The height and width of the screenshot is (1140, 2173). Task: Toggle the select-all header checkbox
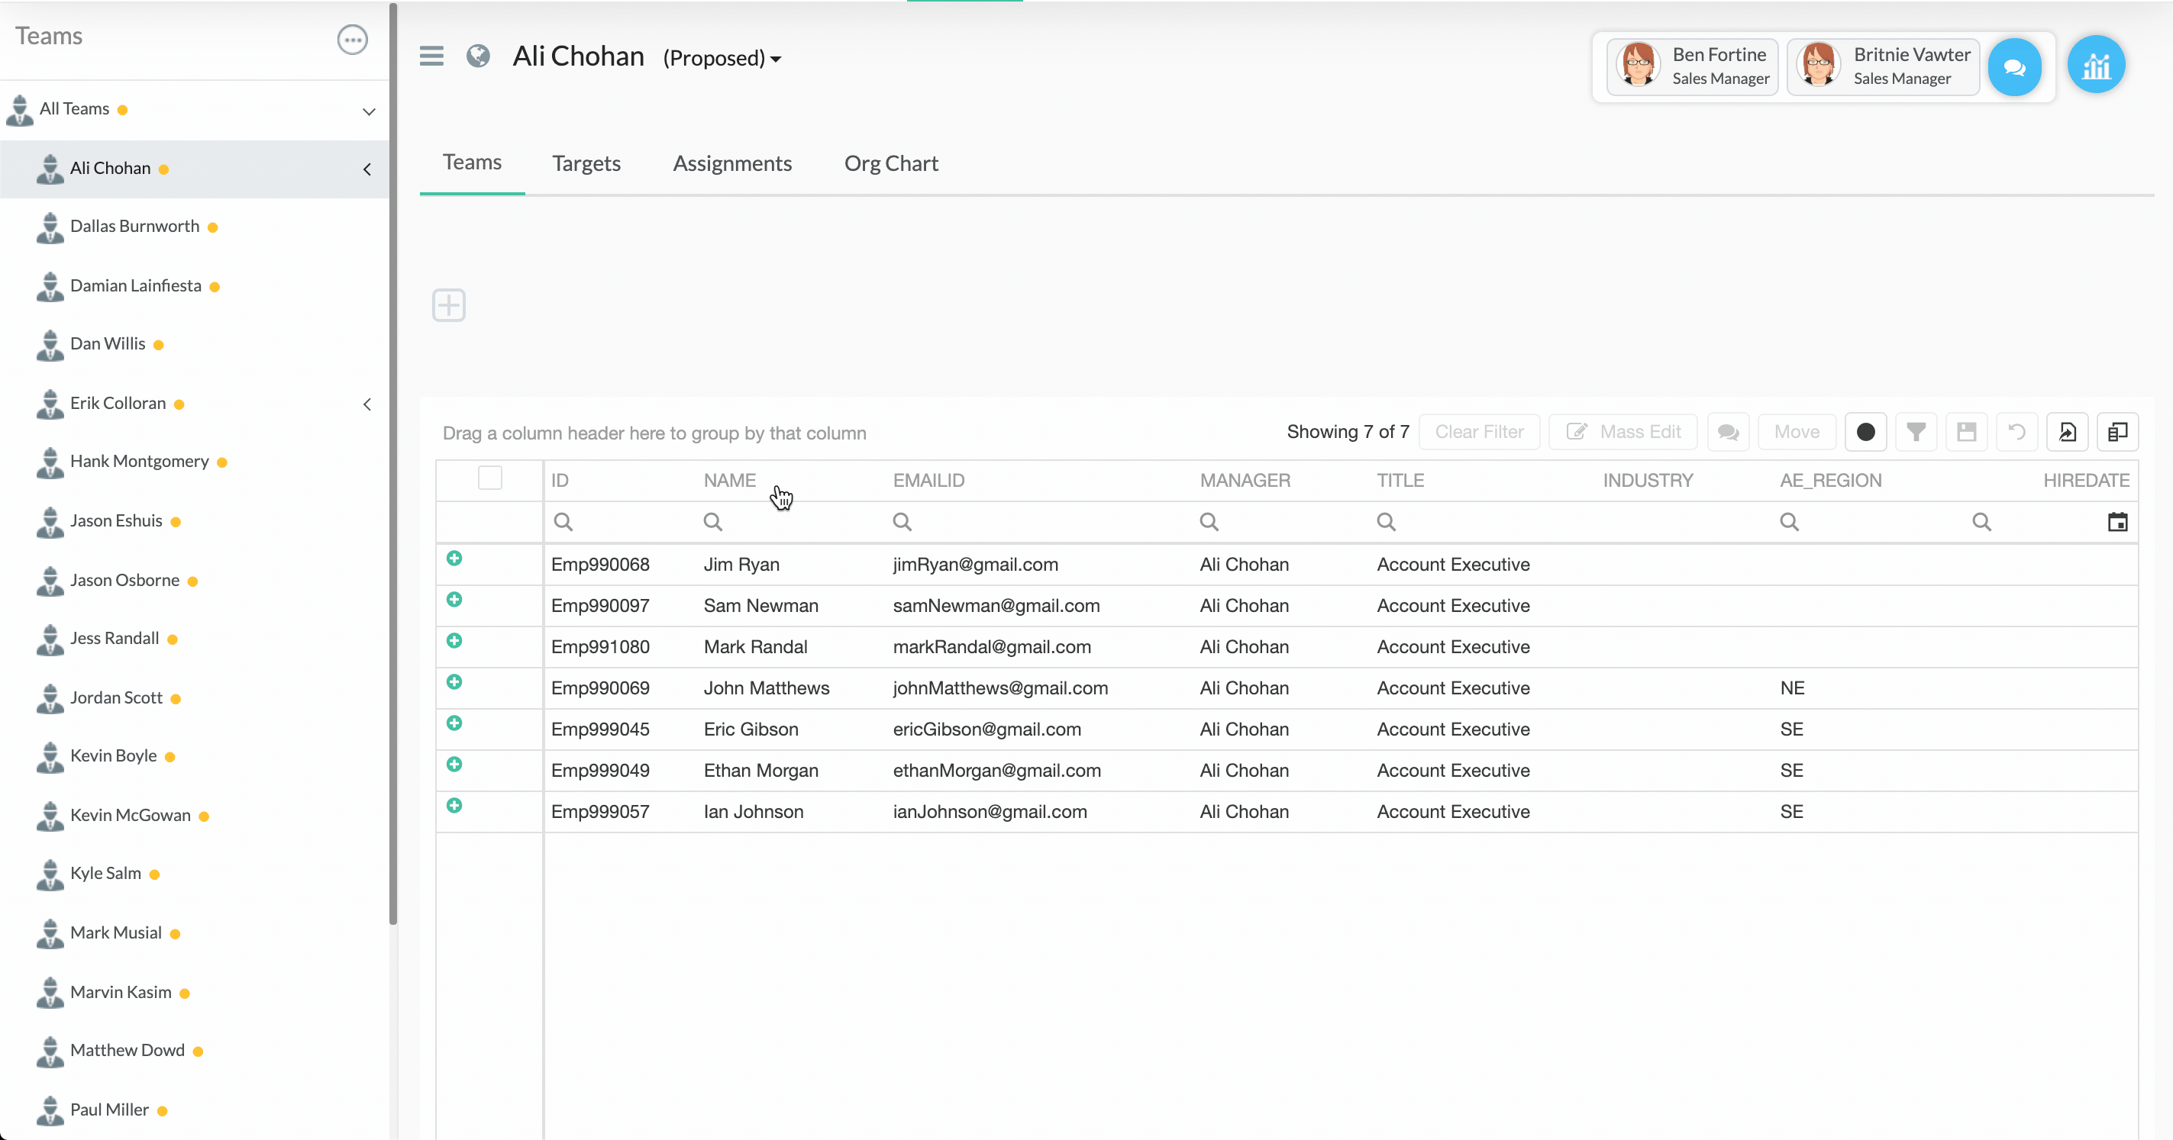click(x=490, y=478)
